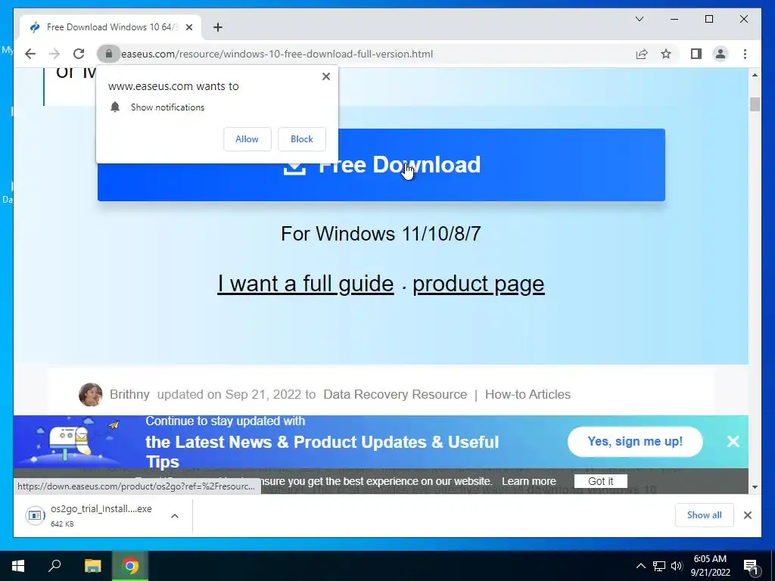The image size is (775, 581).
Task: Bookmark this page with the star icon
Action: pos(666,54)
